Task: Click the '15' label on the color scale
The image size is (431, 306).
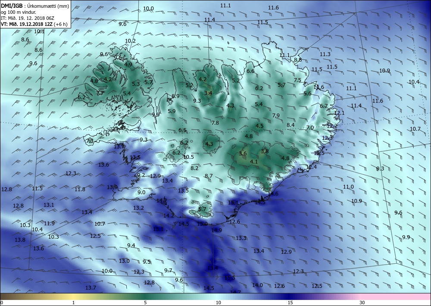Action: point(290,303)
